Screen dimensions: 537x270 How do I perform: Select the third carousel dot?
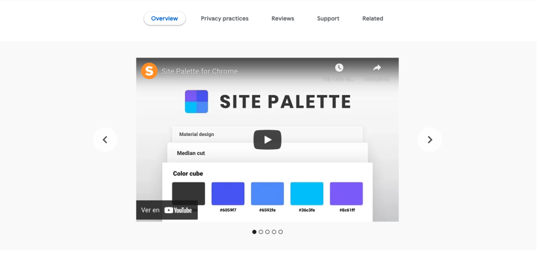coord(267,232)
